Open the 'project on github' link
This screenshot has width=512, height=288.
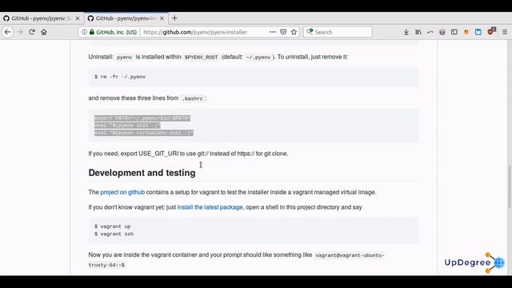tap(122, 192)
